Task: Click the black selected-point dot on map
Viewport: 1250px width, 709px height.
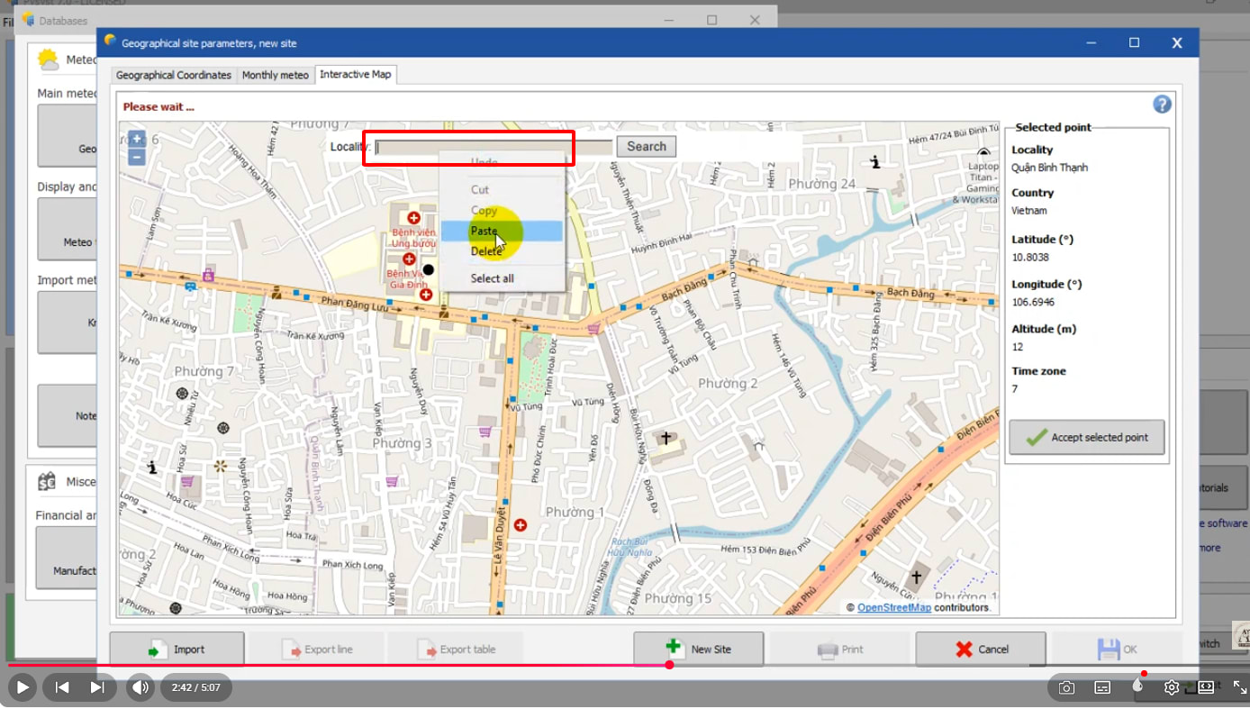Action: coord(429,269)
